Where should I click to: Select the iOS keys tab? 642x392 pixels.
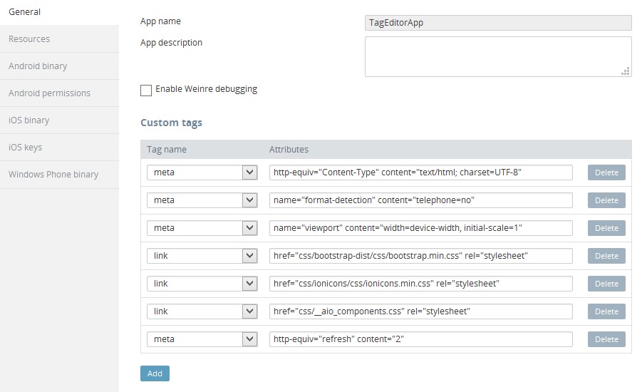pyautogui.click(x=25, y=148)
